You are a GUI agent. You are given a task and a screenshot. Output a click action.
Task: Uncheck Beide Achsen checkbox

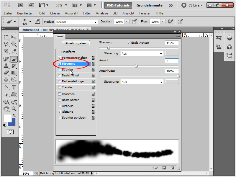(129, 43)
